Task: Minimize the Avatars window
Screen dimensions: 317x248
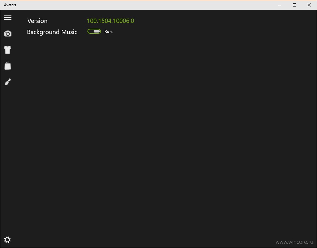Action: click(x=280, y=5)
